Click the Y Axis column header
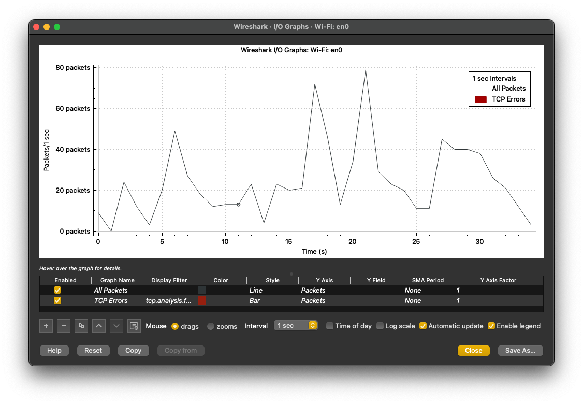The height and width of the screenshot is (404, 583). (325, 280)
